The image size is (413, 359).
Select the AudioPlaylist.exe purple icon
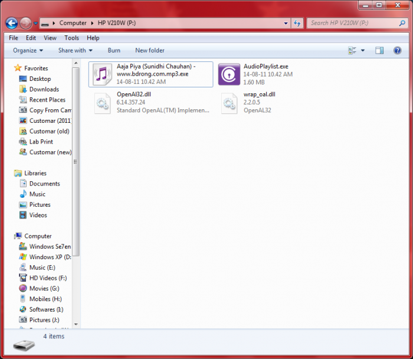coord(229,74)
